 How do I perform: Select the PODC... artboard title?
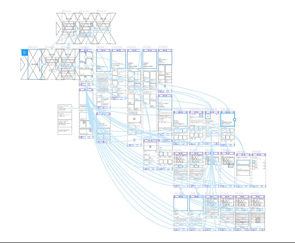(x=179, y=109)
